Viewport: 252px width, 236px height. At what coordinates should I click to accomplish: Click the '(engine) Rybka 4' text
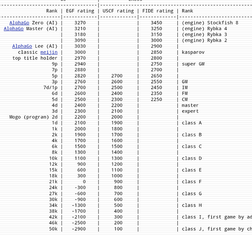pyautogui.click(x=204, y=29)
